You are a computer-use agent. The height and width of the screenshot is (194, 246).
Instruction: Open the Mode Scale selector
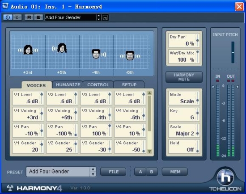click(184, 98)
